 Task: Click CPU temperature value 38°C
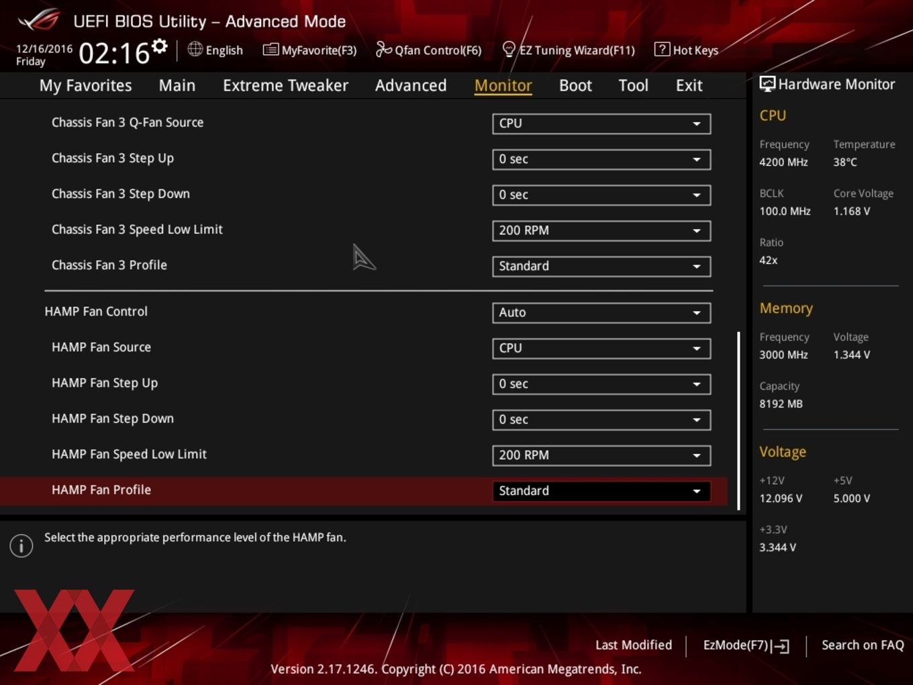point(845,162)
